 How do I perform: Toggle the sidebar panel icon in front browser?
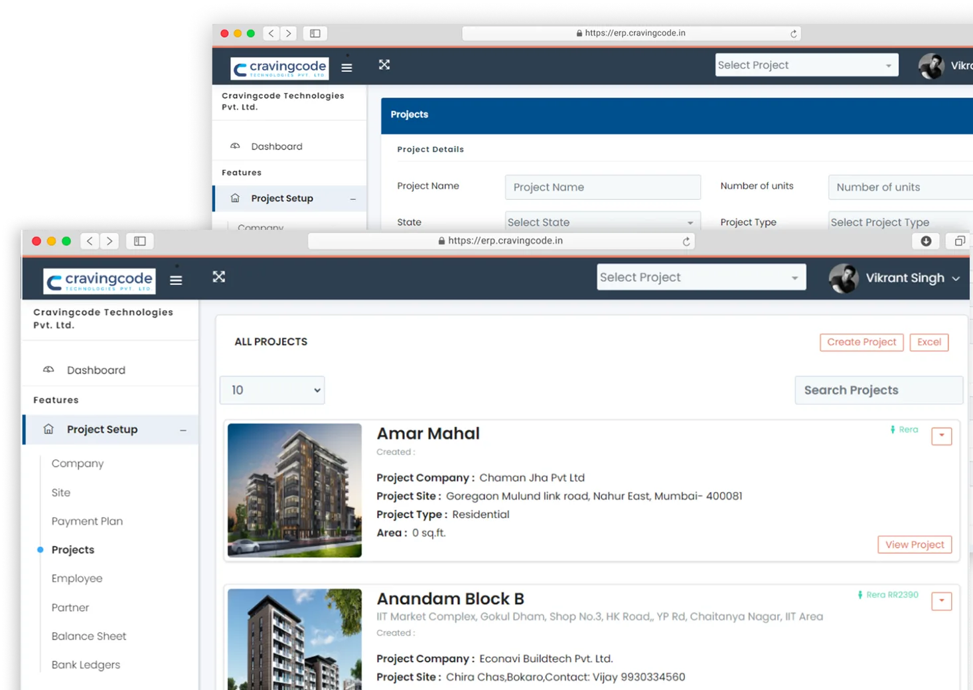[x=140, y=241]
